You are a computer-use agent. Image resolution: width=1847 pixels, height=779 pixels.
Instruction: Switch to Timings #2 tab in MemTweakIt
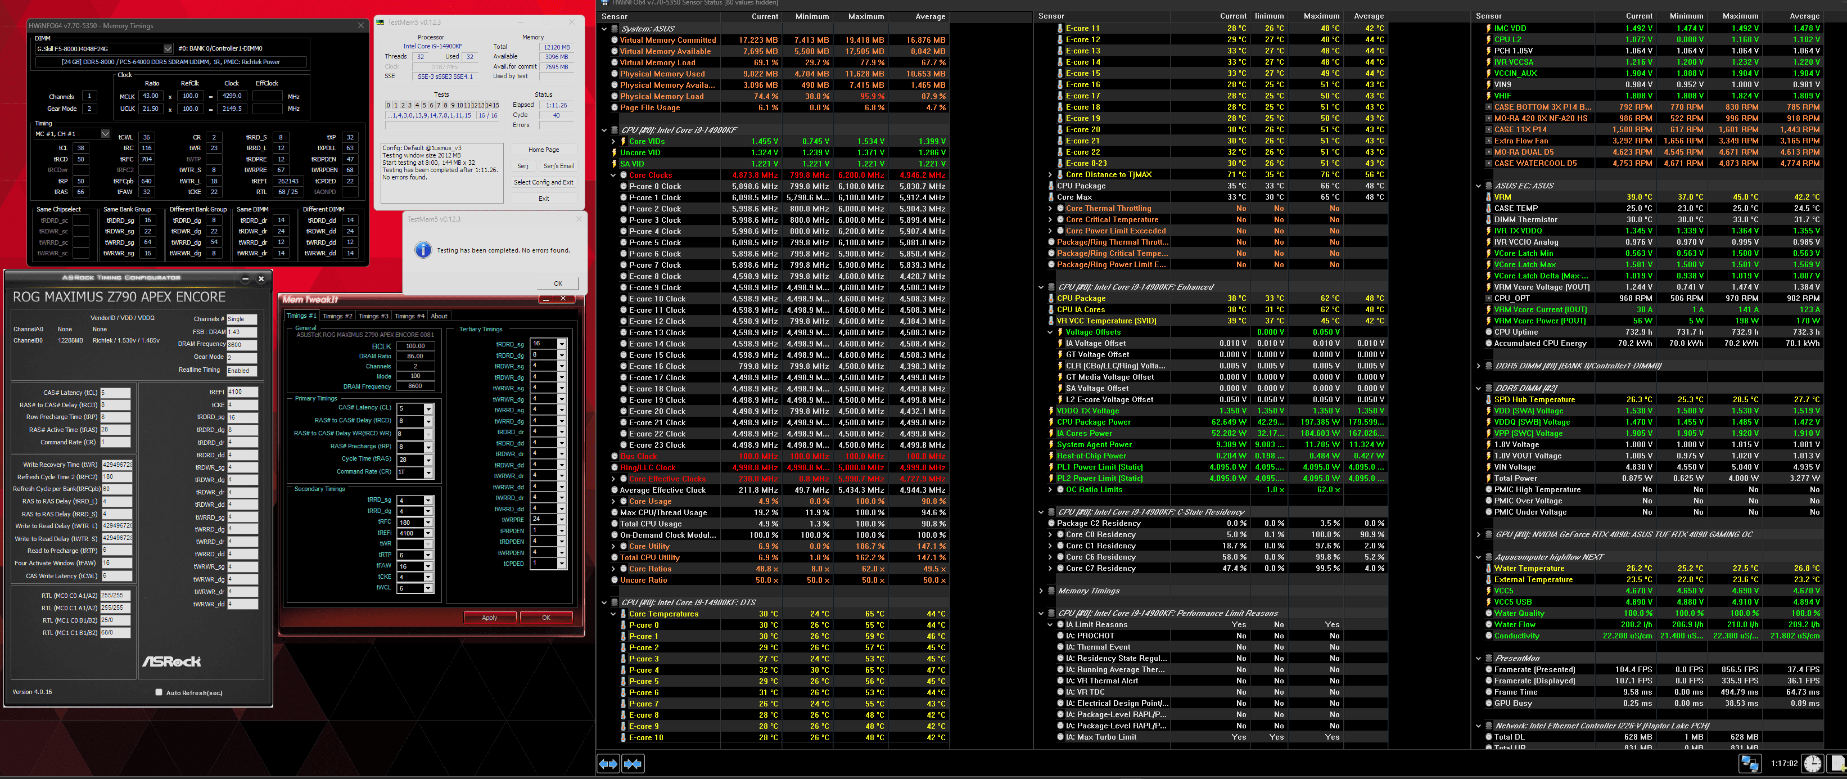(x=337, y=316)
